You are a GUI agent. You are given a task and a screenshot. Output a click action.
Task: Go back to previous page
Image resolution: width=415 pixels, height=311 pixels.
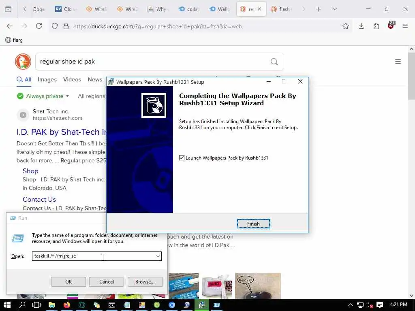10,26
